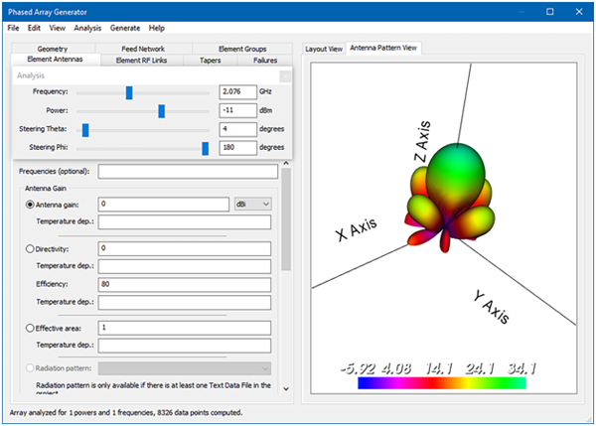Viewport: 596px width, 426px height.
Task: Select the Effective area radio button
Action: pos(30,328)
